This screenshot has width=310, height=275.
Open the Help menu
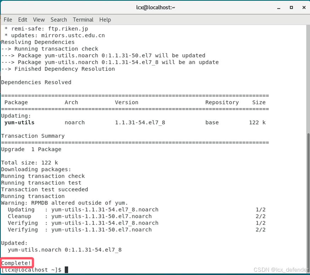click(x=105, y=20)
